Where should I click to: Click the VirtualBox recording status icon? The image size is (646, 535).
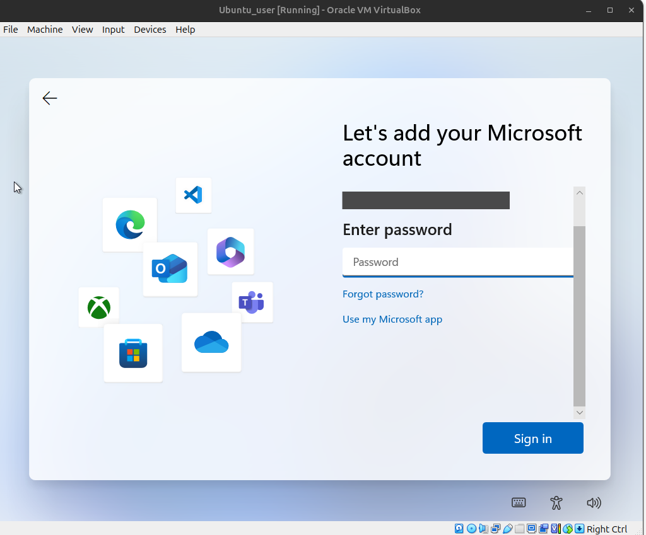(x=543, y=529)
